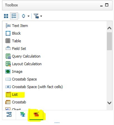Select the Image tree icon
Viewport: 114px width, 125px height.
[8, 72]
